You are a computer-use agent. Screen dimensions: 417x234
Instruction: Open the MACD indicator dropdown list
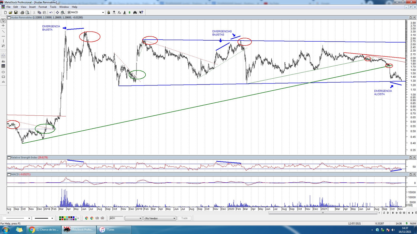(103, 12)
